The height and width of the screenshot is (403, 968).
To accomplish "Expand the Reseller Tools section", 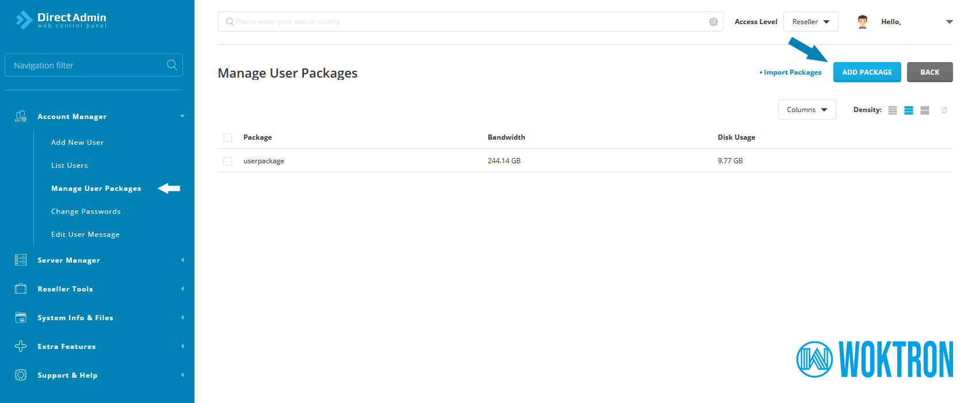I will tap(65, 289).
